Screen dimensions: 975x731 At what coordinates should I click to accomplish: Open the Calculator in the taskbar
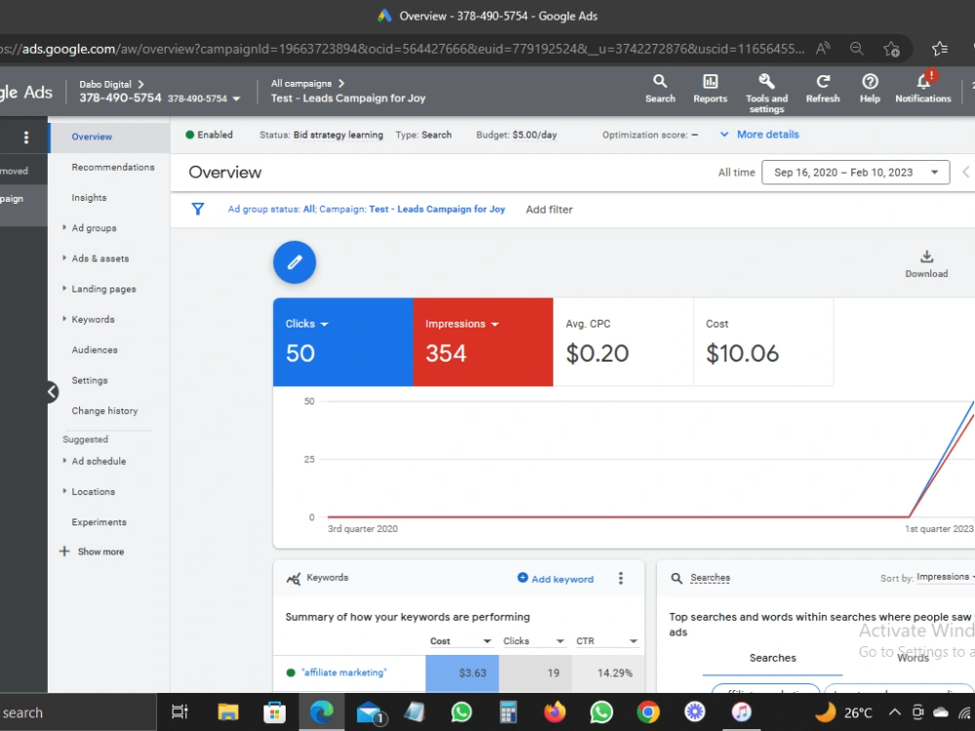508,712
